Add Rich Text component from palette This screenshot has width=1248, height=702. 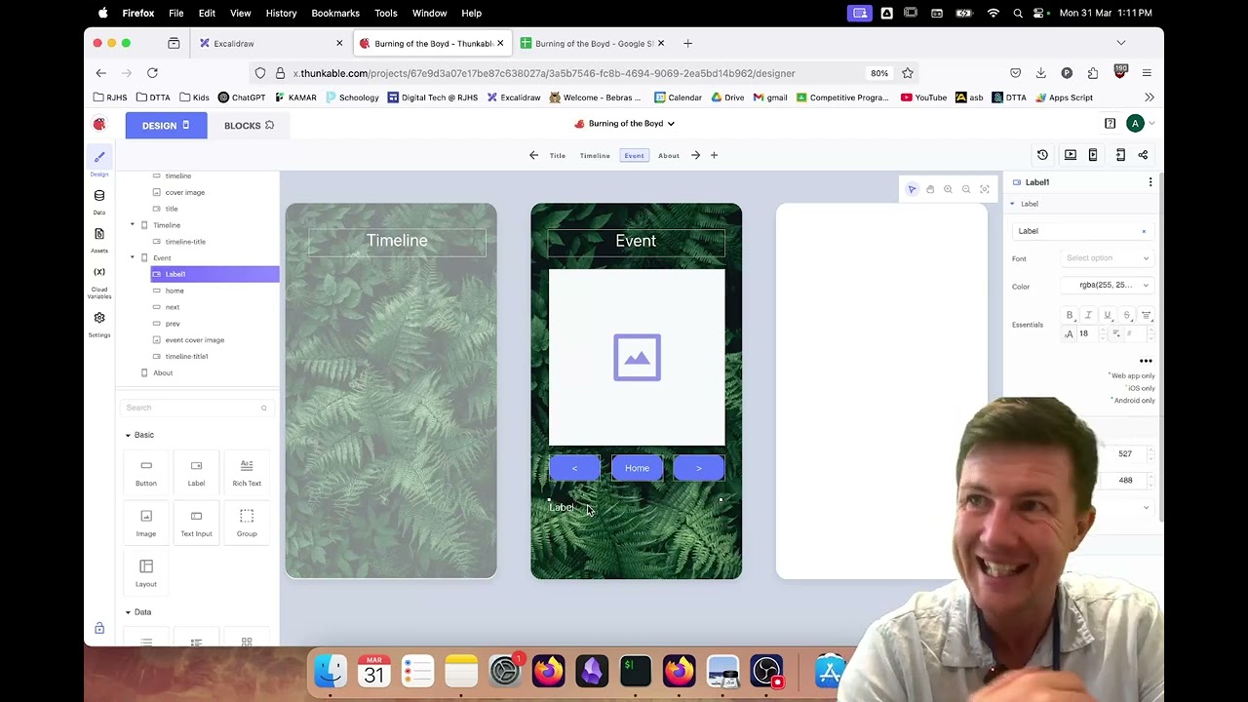click(x=247, y=473)
